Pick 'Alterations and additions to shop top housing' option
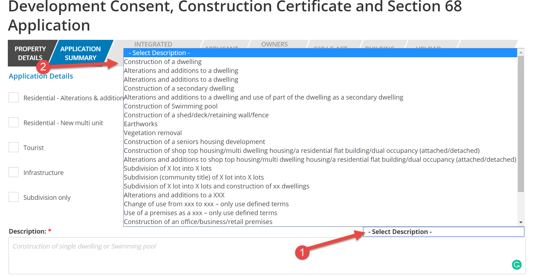Screen dimensions: 541x277 tap(320, 160)
